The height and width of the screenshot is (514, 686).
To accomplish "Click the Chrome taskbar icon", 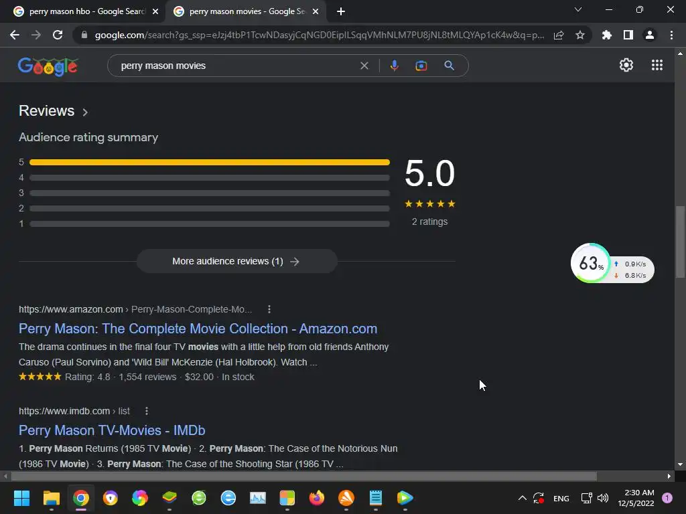I will 81,498.
